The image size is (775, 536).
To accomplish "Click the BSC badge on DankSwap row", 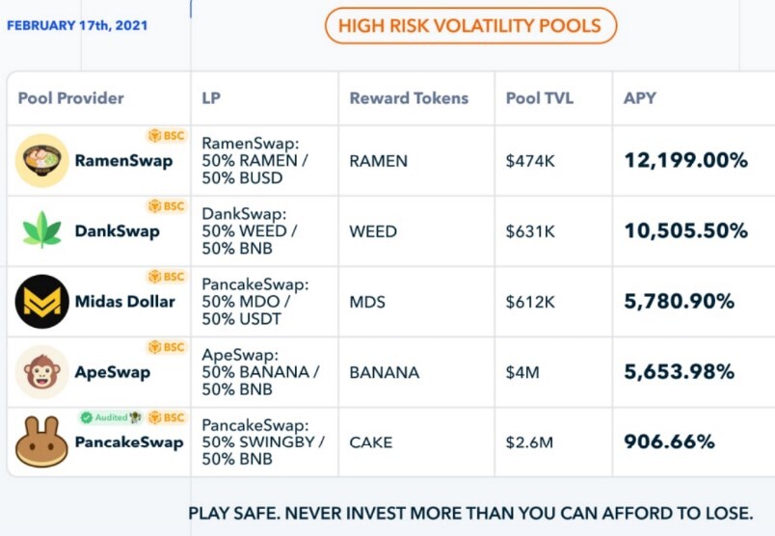I will (x=167, y=205).
